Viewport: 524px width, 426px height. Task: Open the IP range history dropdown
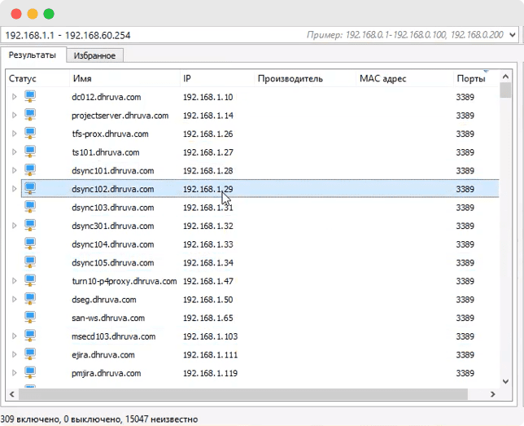[513, 35]
